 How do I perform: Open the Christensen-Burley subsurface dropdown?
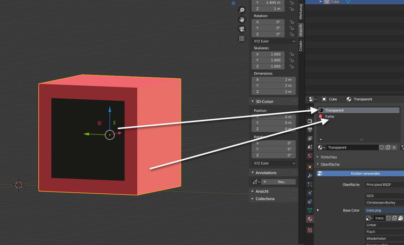click(x=384, y=203)
